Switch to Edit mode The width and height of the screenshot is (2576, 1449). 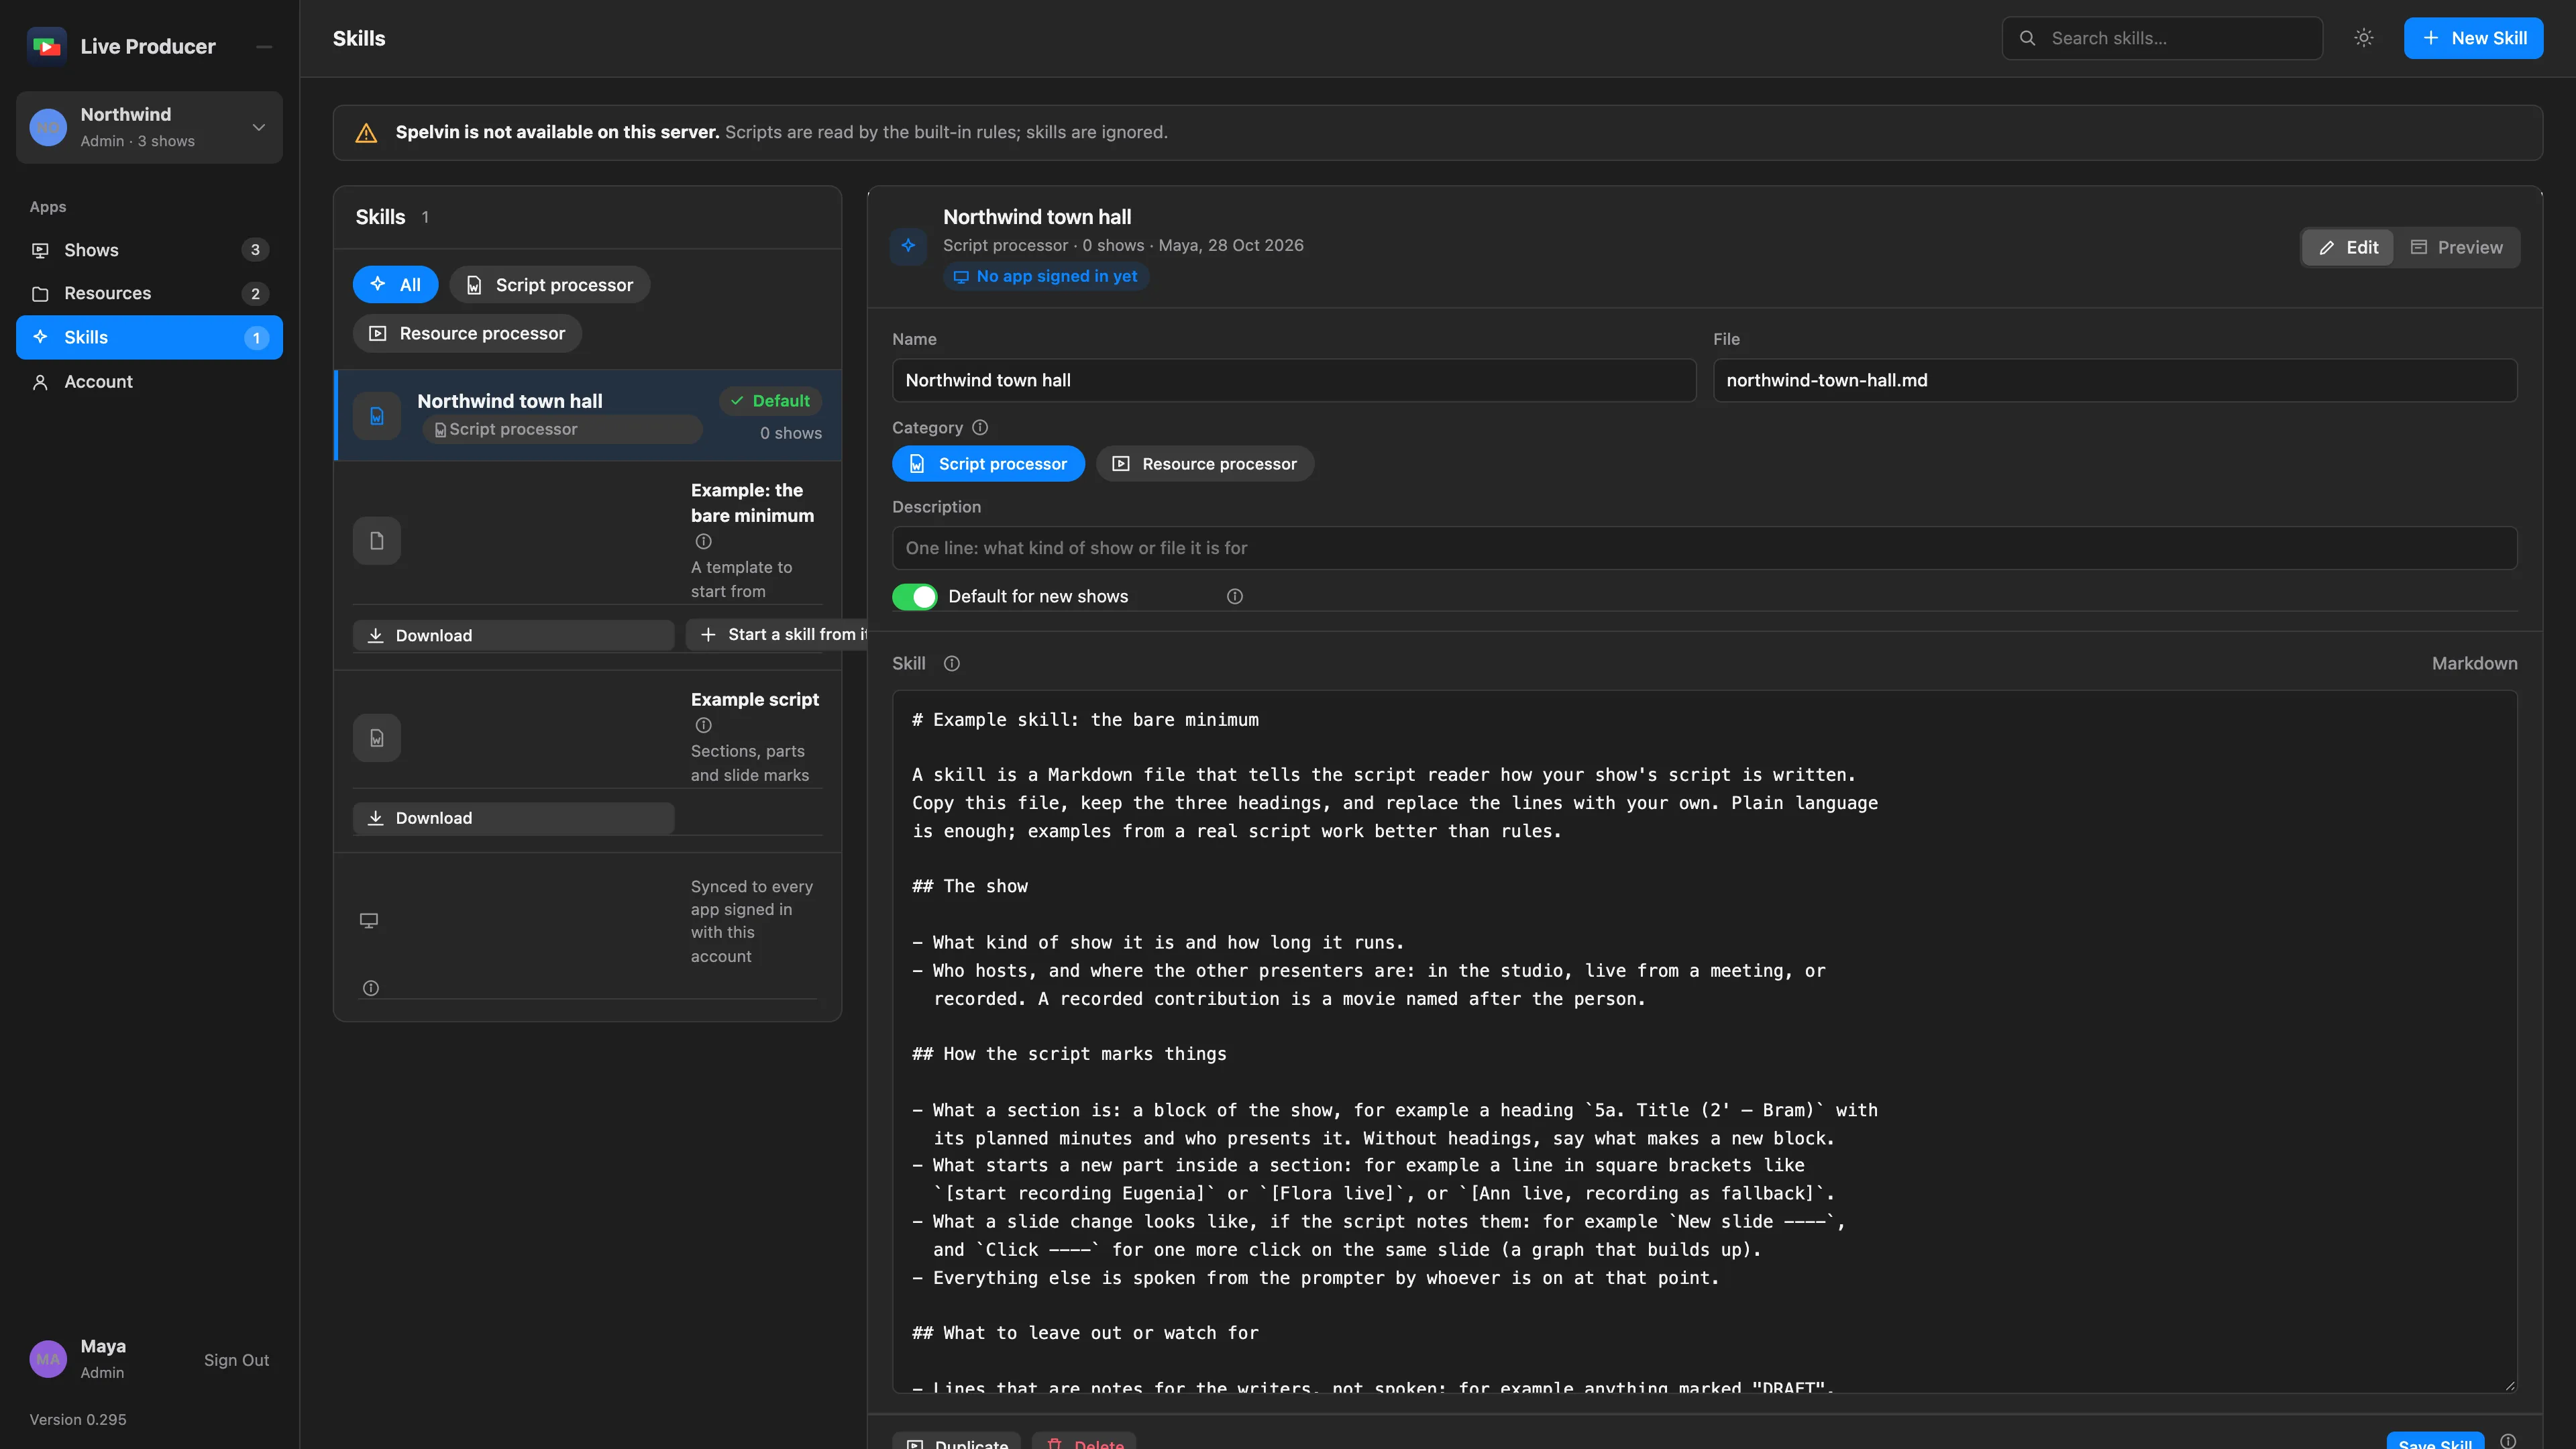click(2348, 247)
